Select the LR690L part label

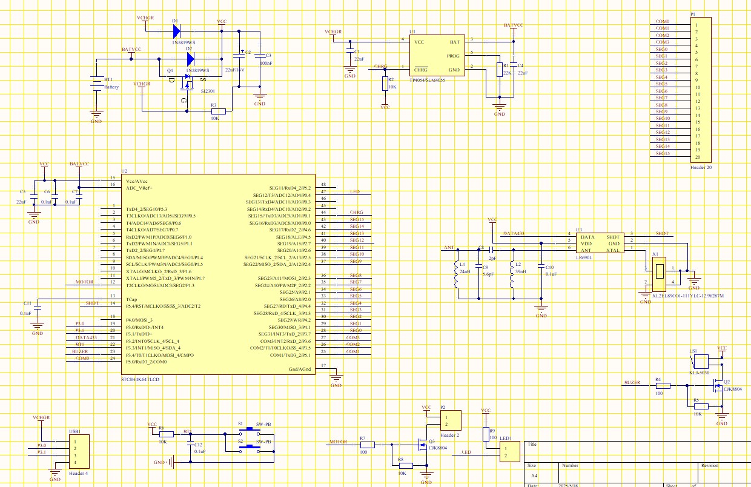585,257
